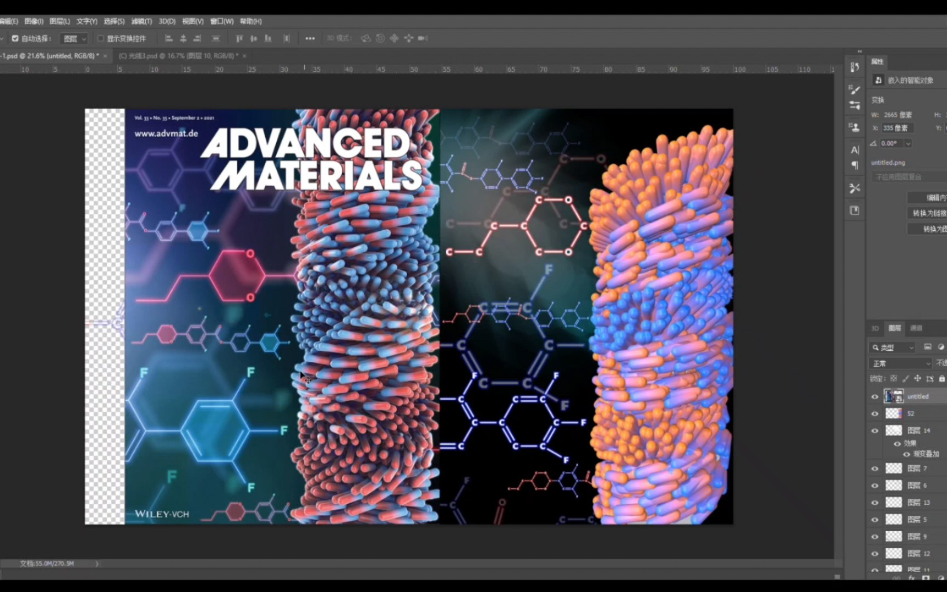Switch to the 通道 channels tab
This screenshot has height=592, width=947.
tap(916, 328)
